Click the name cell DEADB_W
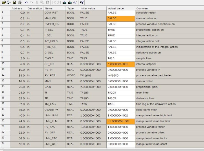This screenshot has height=151, width=204. tap(55, 110)
